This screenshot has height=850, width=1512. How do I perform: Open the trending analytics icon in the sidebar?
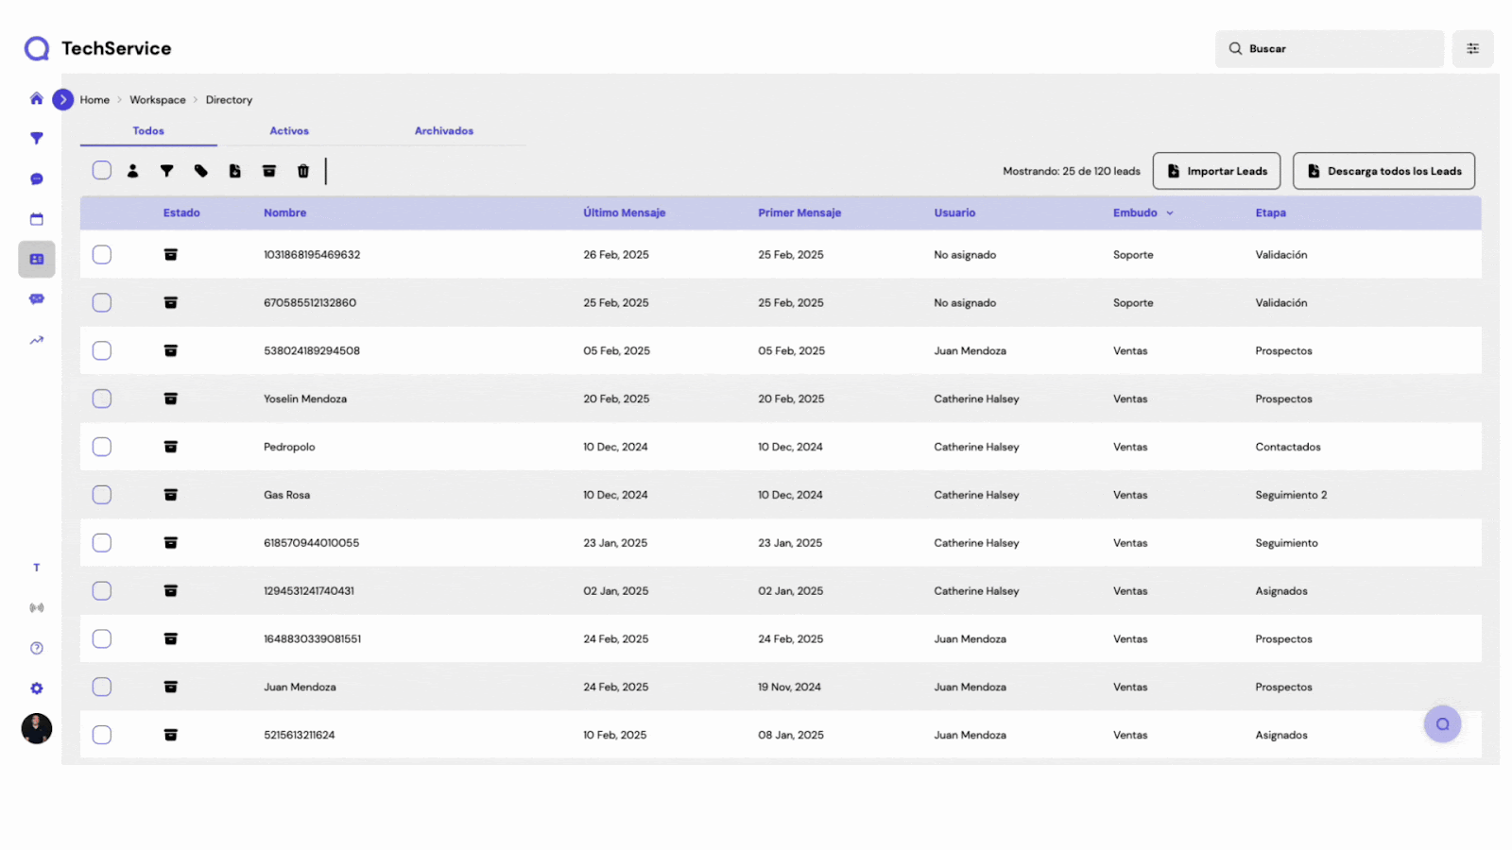click(x=37, y=340)
